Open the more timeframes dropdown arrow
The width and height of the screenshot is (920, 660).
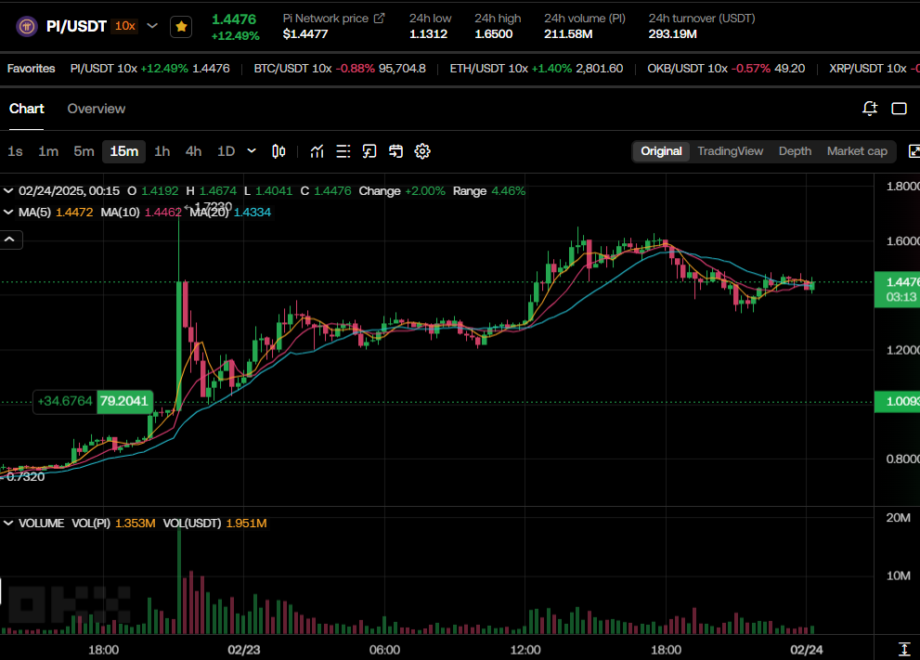point(252,150)
